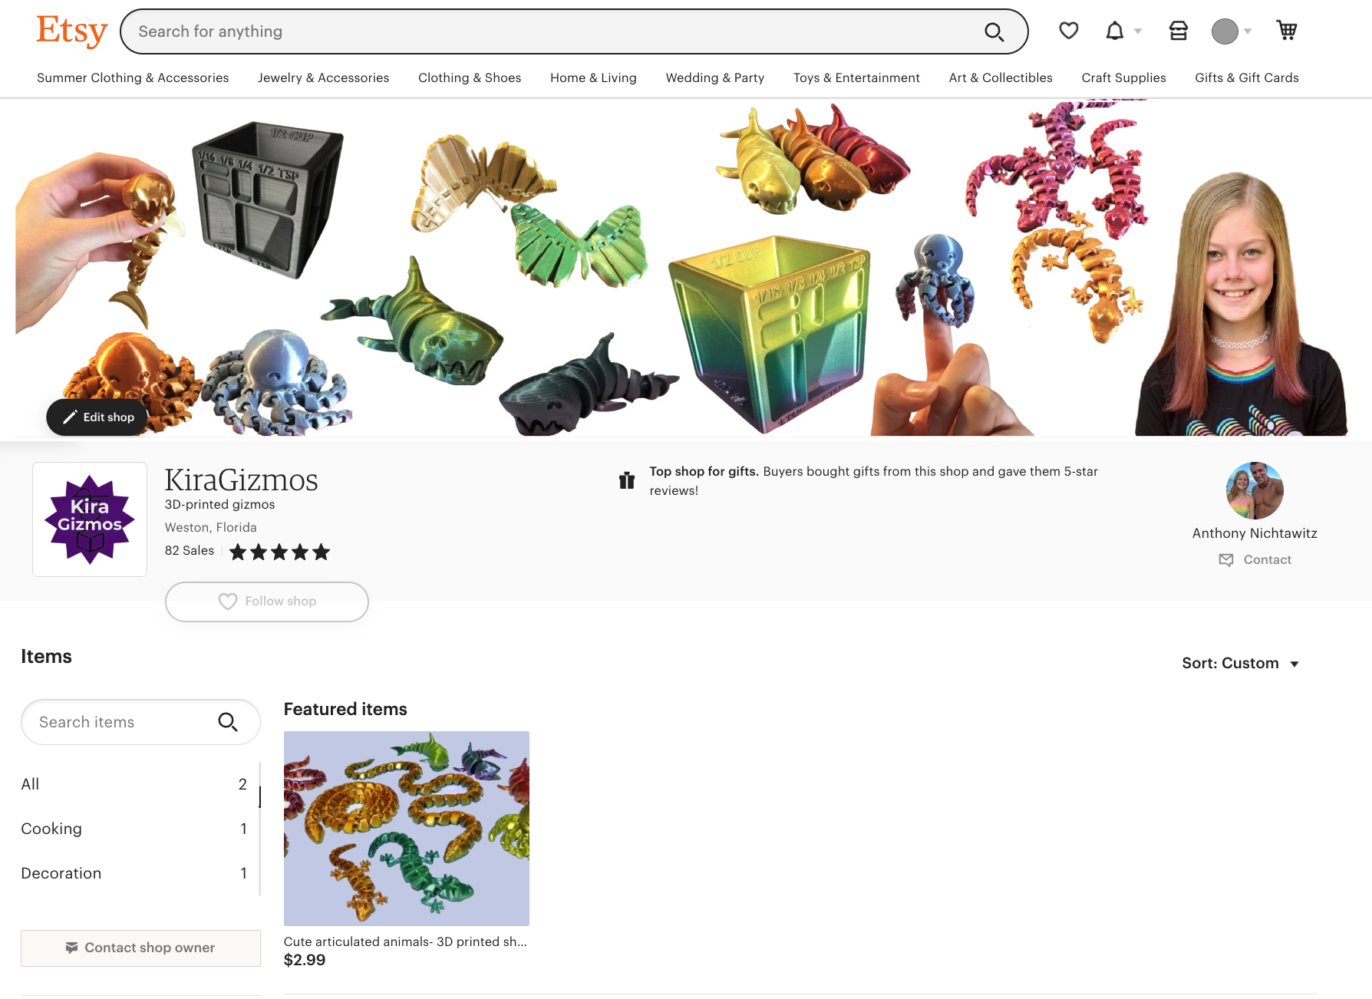The width and height of the screenshot is (1372, 999).
Task: Click the Search items magnifier icon
Action: pos(228,722)
